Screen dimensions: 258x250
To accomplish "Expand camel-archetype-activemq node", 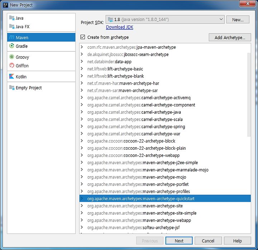I will (x=82, y=97).
